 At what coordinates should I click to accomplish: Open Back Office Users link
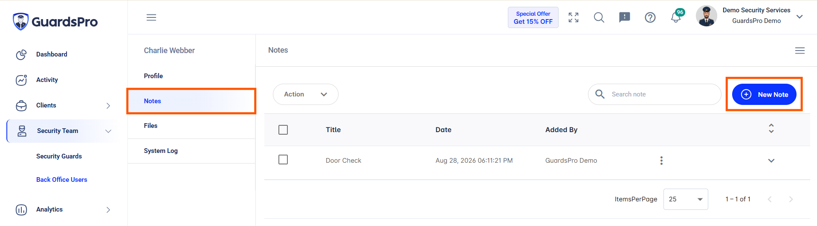[x=62, y=180]
